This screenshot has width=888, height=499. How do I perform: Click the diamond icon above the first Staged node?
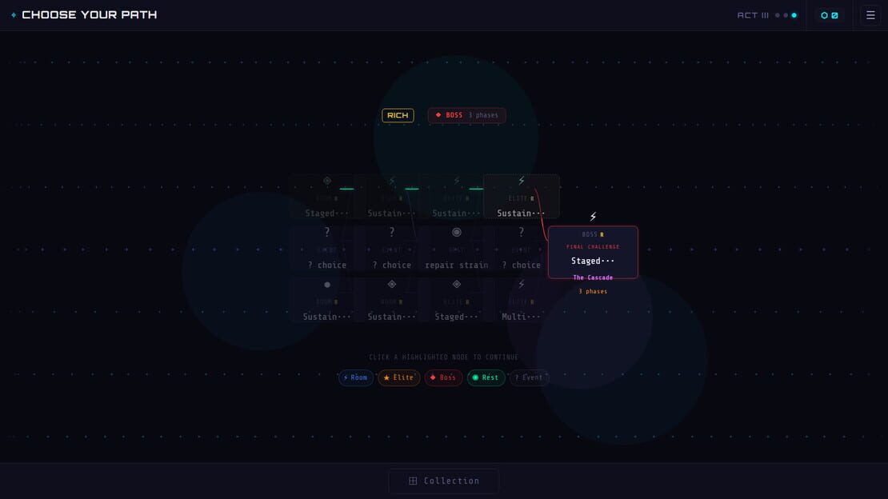click(x=326, y=181)
